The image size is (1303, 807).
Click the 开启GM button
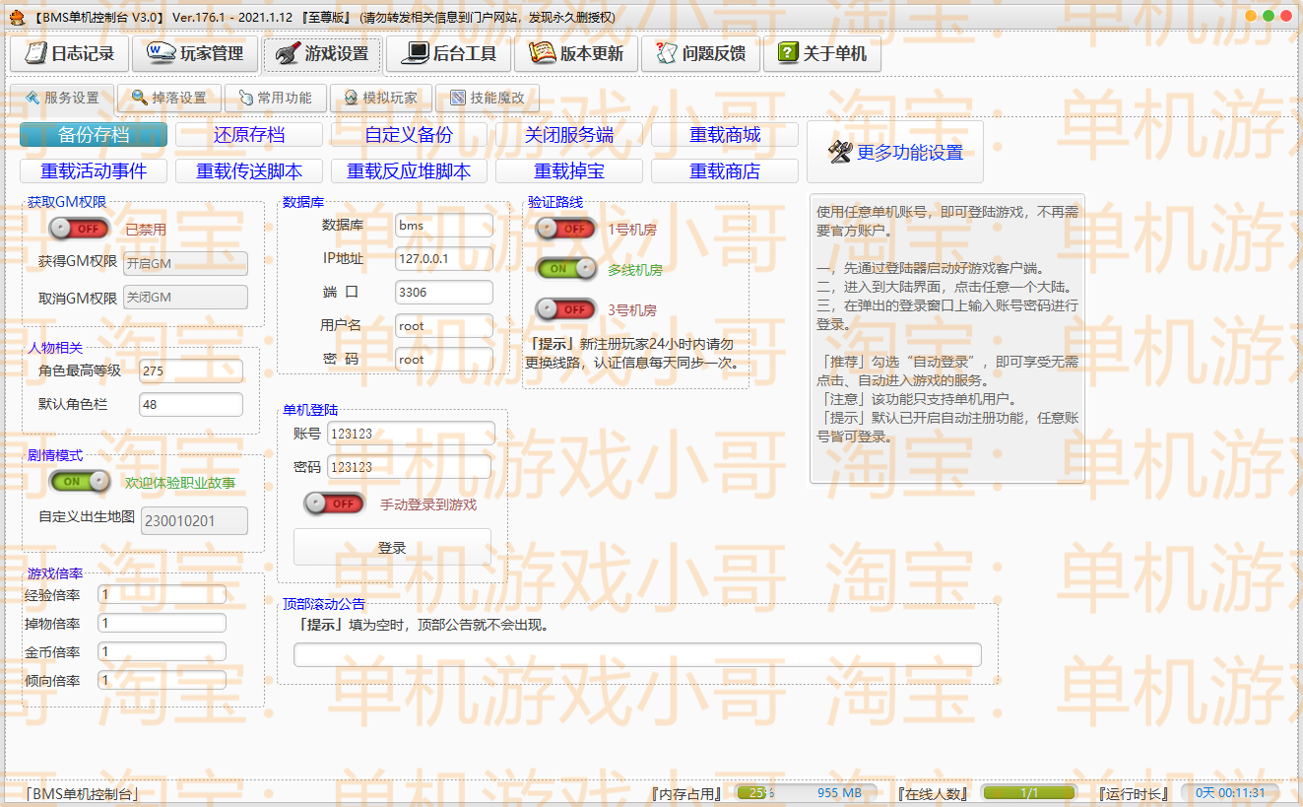point(185,263)
